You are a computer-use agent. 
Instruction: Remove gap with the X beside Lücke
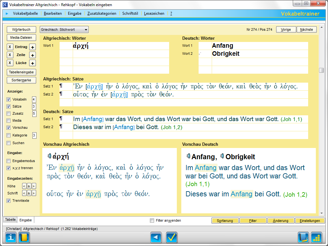pyautogui.click(x=10, y=63)
